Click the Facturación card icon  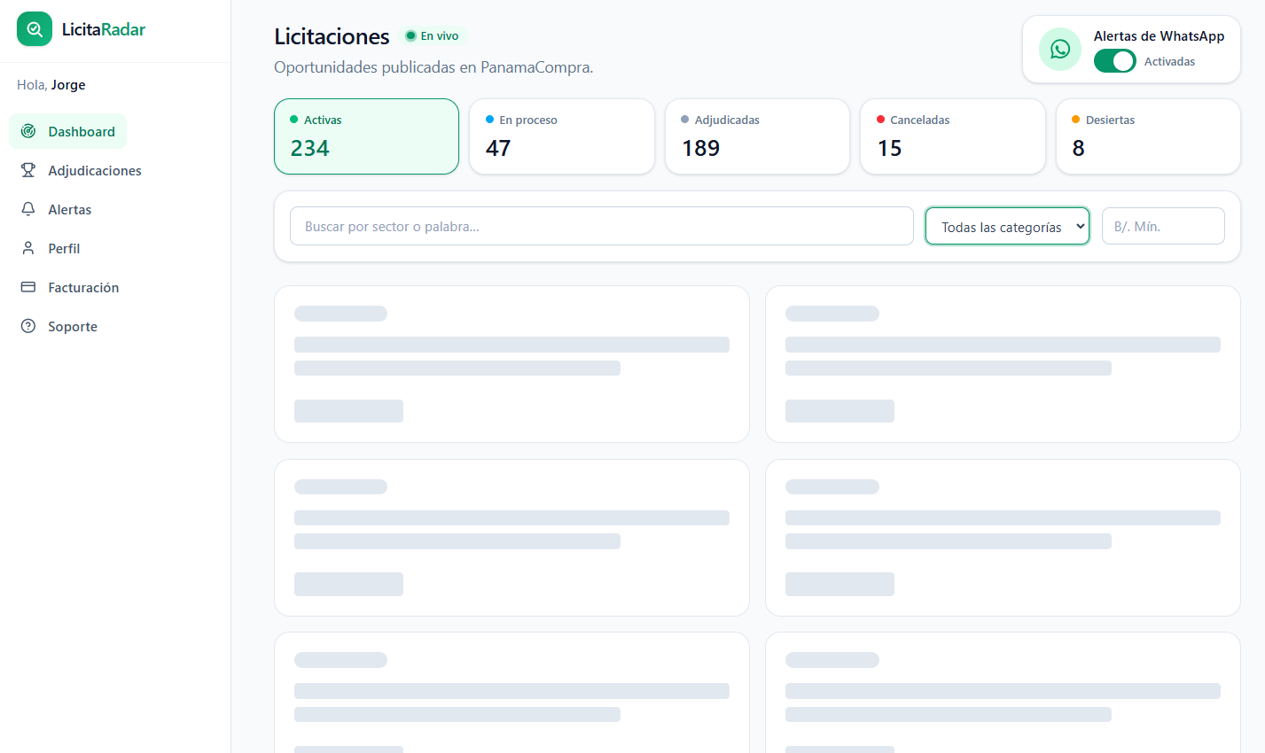click(28, 287)
